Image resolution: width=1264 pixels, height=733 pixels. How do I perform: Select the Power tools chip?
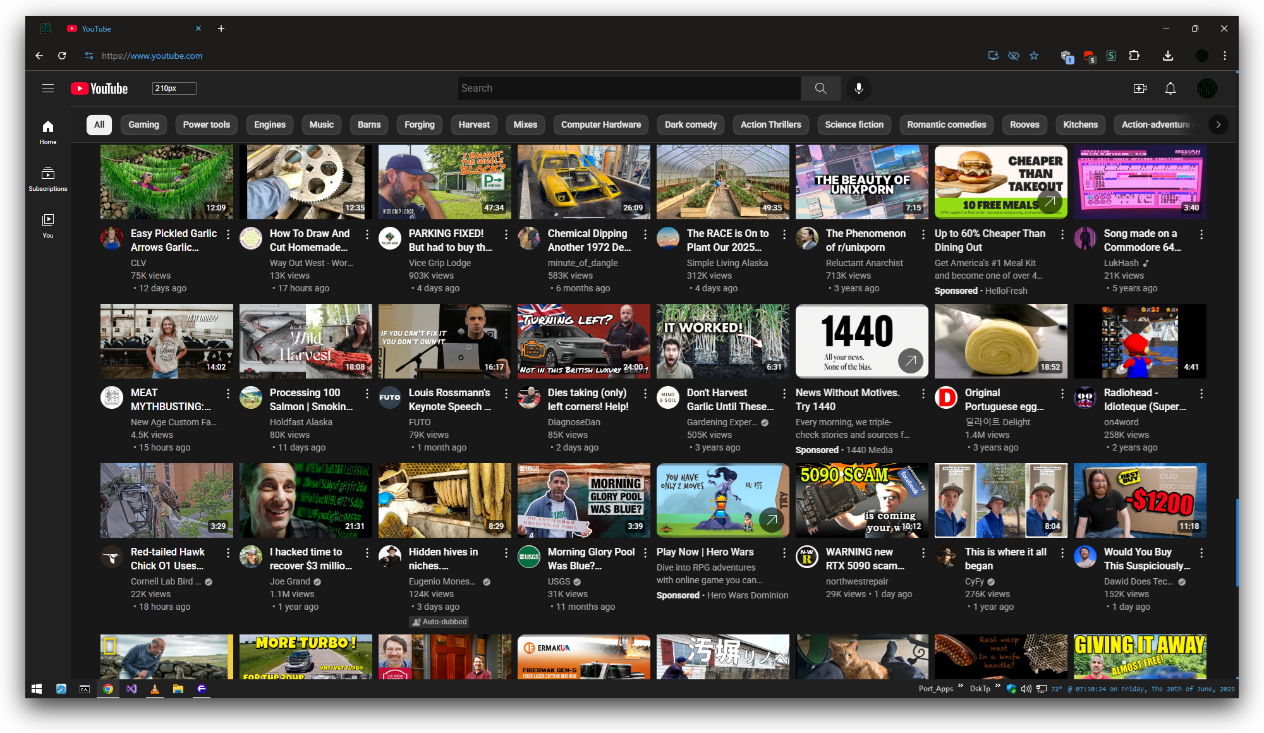coord(207,124)
